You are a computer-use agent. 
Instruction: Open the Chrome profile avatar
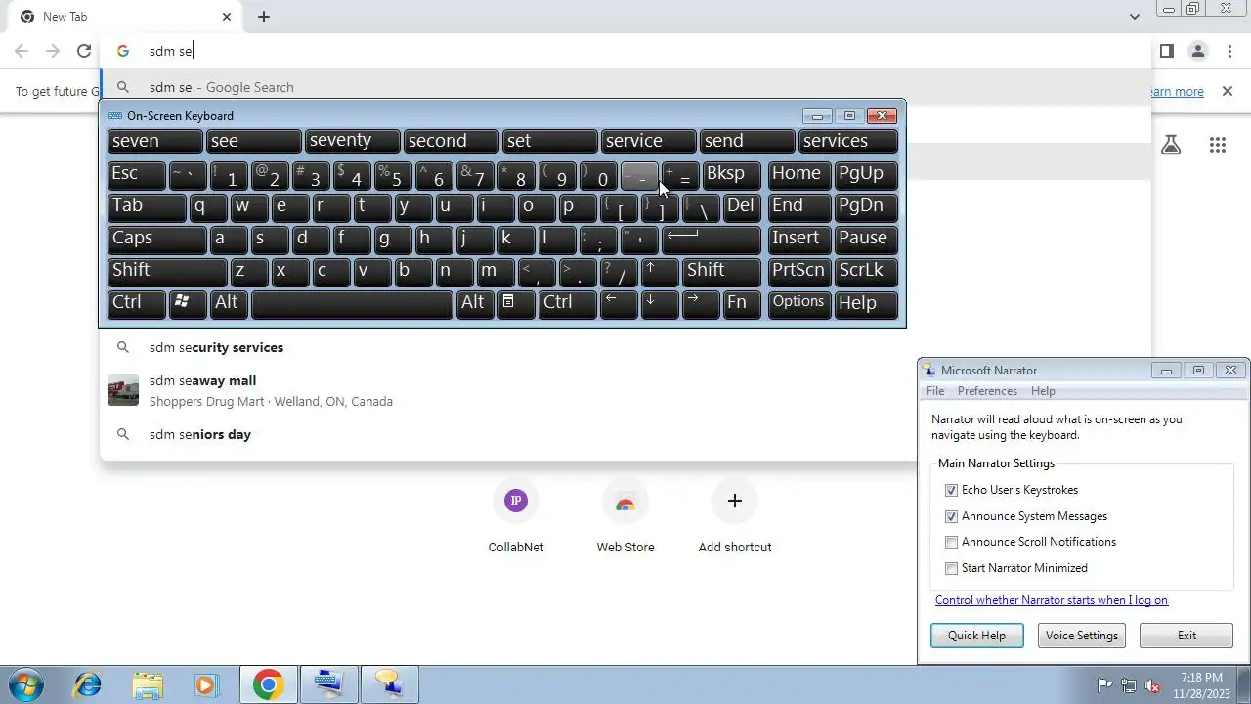pyautogui.click(x=1197, y=51)
